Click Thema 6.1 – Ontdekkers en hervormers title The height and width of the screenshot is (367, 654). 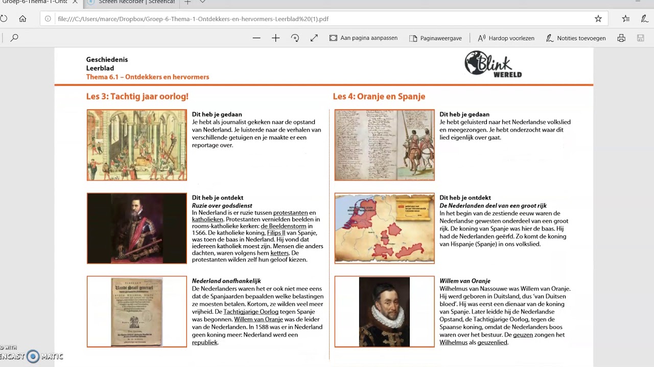coord(148,77)
